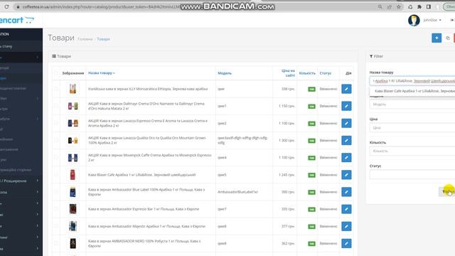The width and height of the screenshot is (455, 256).
Task: Sort table by Ціна на сайті
Action: tap(288, 73)
